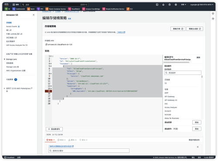Expand the AWS Marketplace for S3 section
The width and height of the screenshot is (218, 161).
click(x=4, y=88)
